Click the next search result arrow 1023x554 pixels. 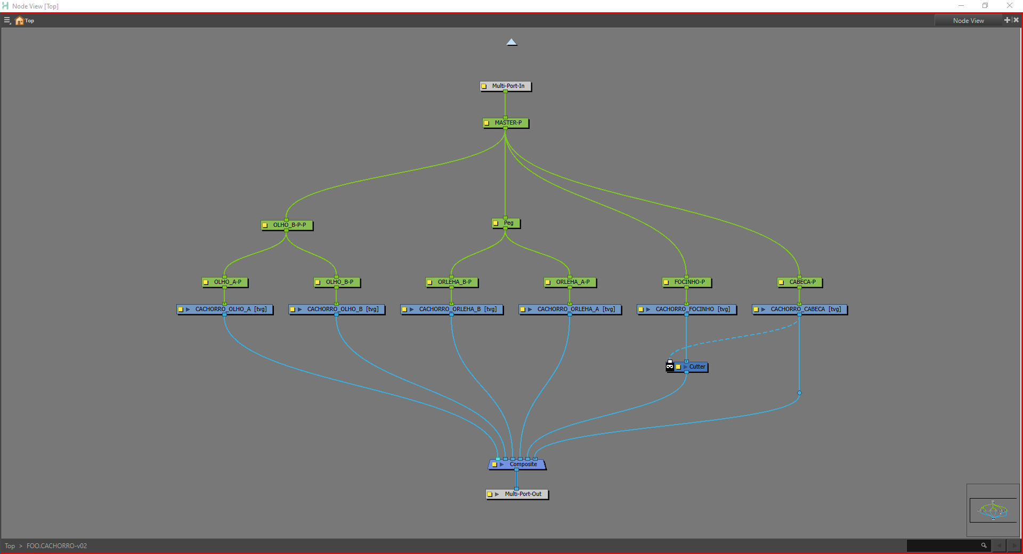1014,545
